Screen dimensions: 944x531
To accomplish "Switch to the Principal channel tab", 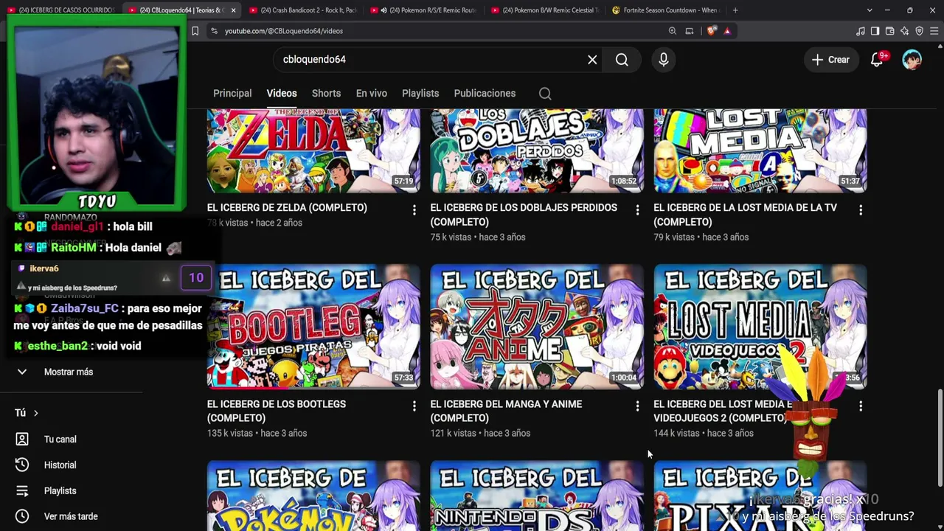I will coord(232,94).
